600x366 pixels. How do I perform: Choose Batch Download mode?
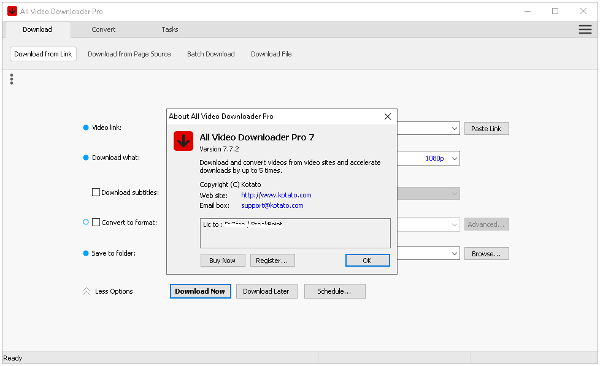211,54
